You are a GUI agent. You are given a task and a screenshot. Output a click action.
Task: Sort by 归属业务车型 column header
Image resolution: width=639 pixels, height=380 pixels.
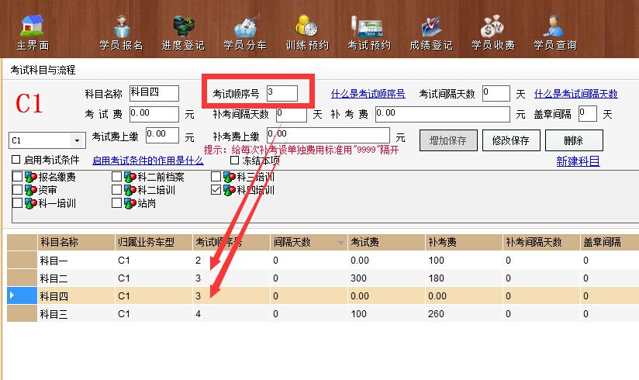tap(154, 242)
